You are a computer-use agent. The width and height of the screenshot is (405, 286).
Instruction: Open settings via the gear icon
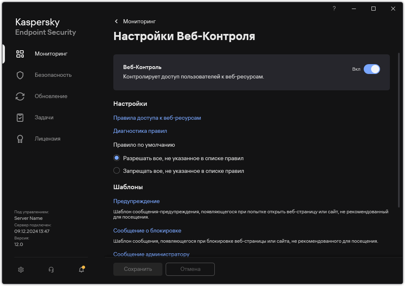tap(21, 269)
